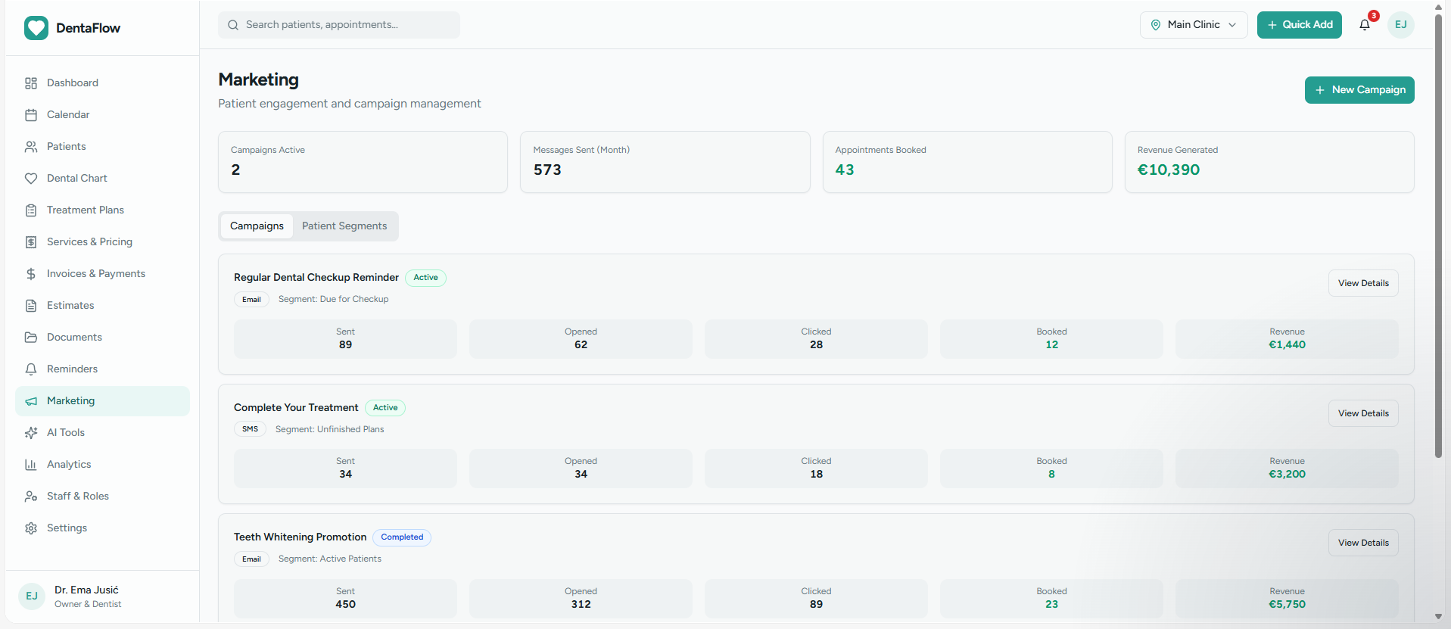Expand the Main Clinic dropdown chevron
This screenshot has width=1451, height=629.
[1232, 25]
